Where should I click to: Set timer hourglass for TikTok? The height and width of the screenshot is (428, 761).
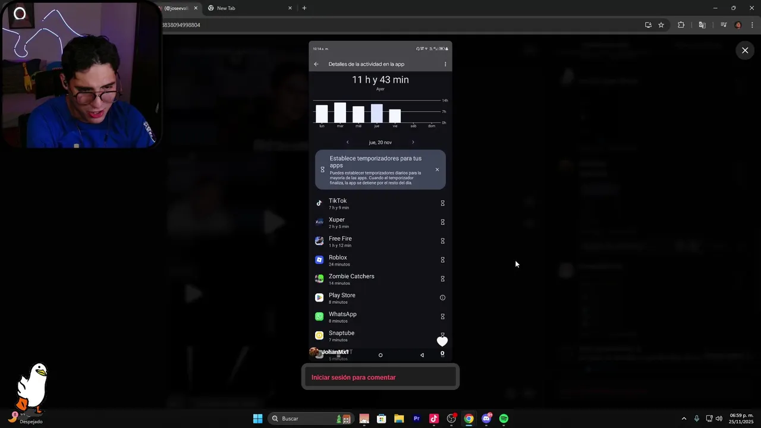point(442,203)
